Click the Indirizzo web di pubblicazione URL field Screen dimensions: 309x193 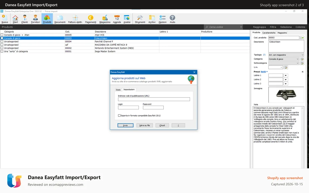(154, 99)
